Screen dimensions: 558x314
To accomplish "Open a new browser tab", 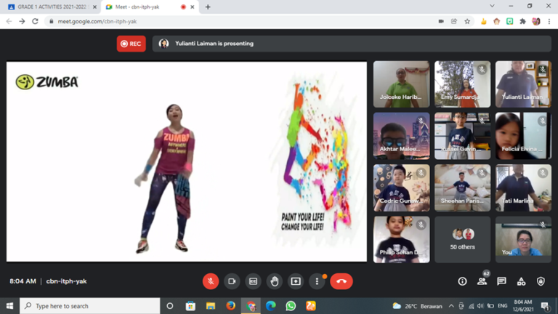I will (x=208, y=7).
